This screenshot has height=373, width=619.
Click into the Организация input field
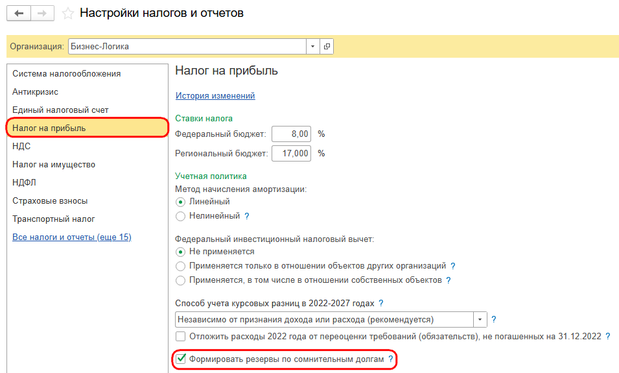click(x=187, y=46)
